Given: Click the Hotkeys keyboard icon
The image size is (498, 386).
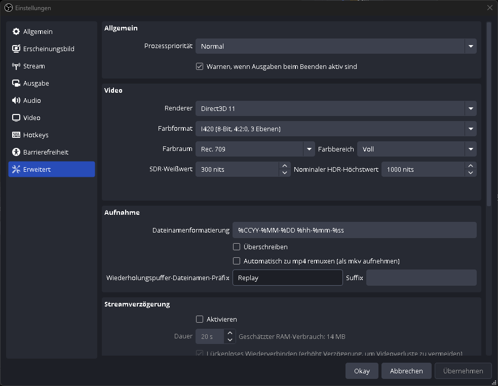Looking at the screenshot, I should coord(16,135).
